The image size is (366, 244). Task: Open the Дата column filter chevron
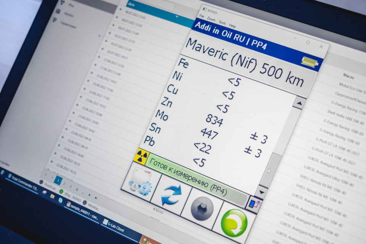(177, 16)
